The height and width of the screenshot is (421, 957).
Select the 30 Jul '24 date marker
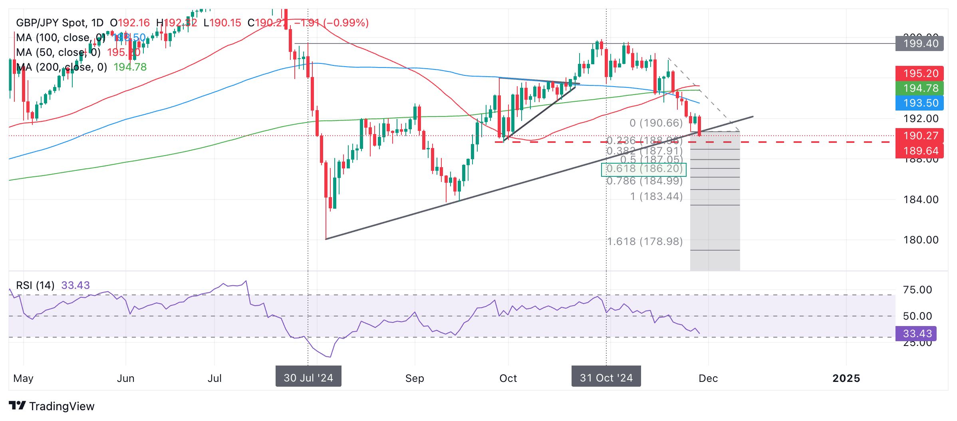click(308, 378)
